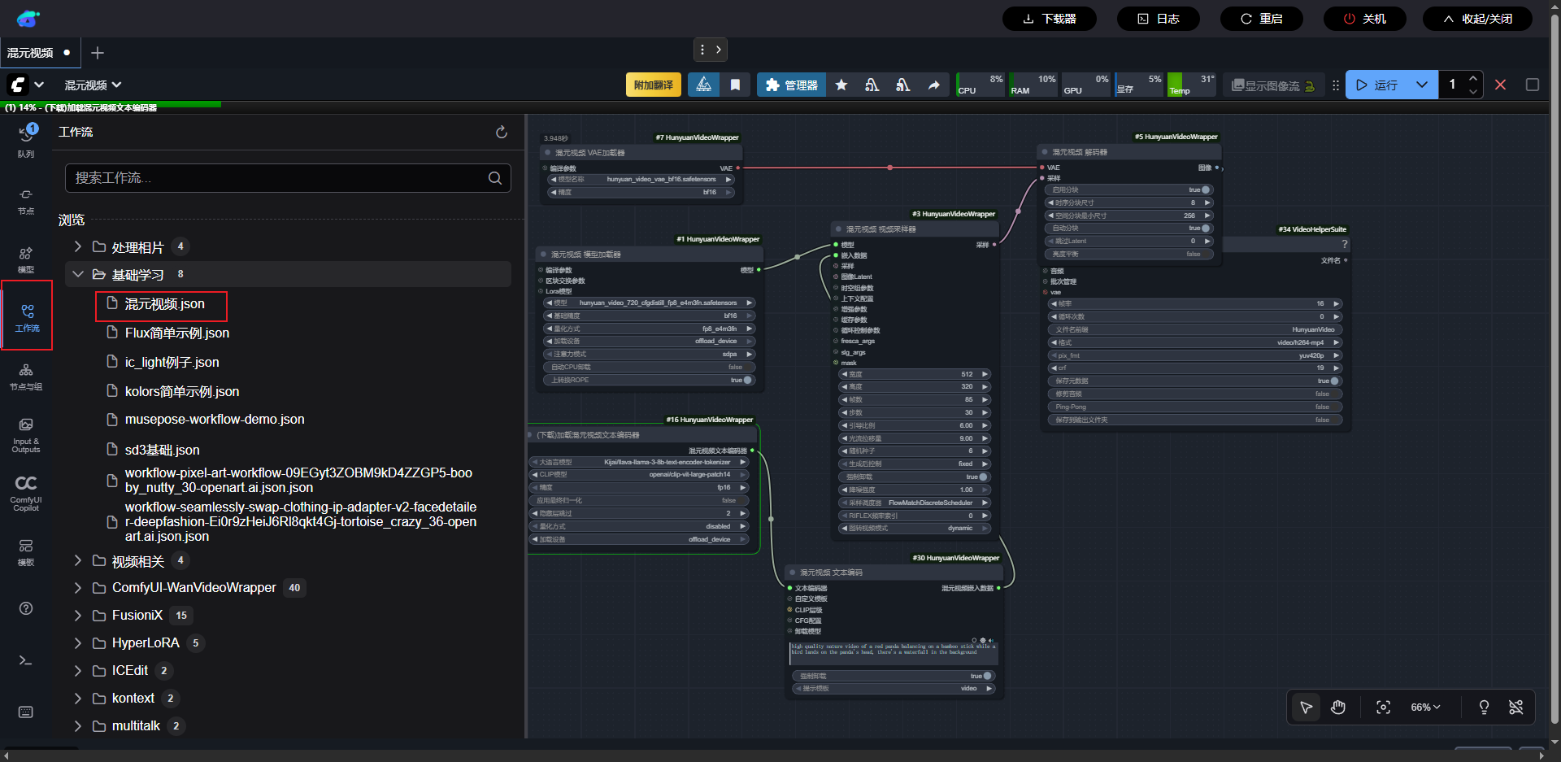Click the search magnifier icon
Image resolution: width=1561 pixels, height=762 pixels.
click(x=495, y=178)
